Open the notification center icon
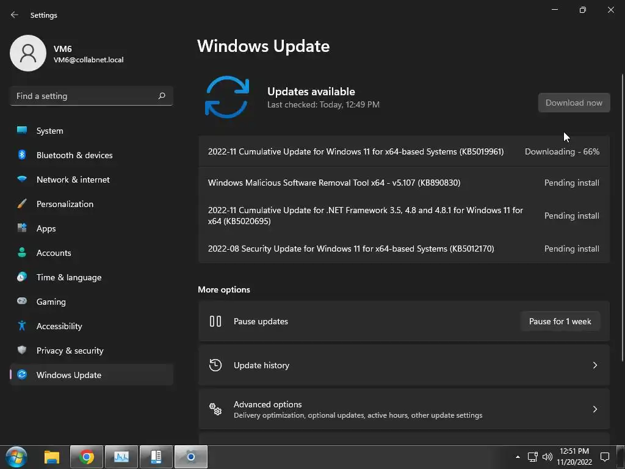 pyautogui.click(x=605, y=457)
